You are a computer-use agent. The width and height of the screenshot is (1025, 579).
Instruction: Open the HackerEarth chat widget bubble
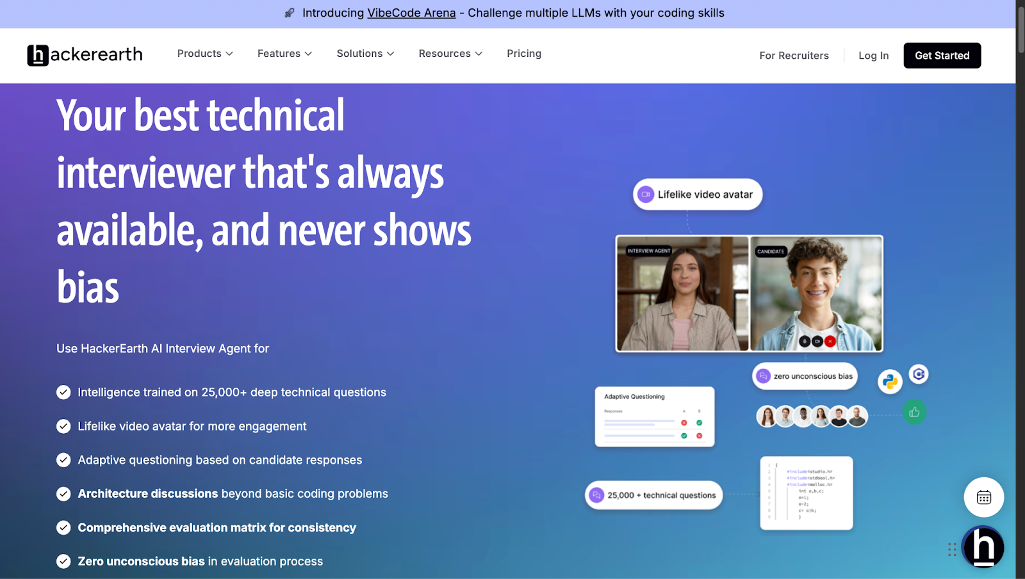click(983, 547)
